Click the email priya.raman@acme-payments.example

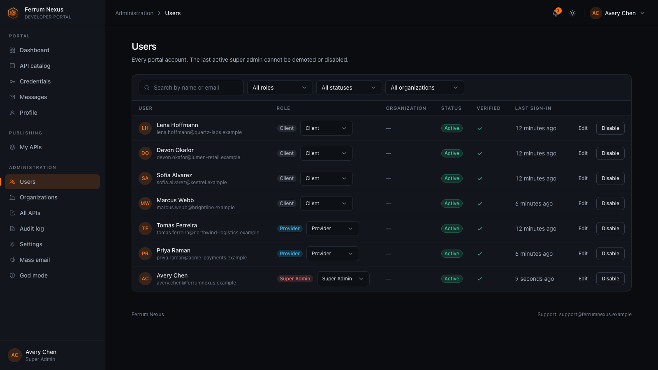tap(202, 258)
